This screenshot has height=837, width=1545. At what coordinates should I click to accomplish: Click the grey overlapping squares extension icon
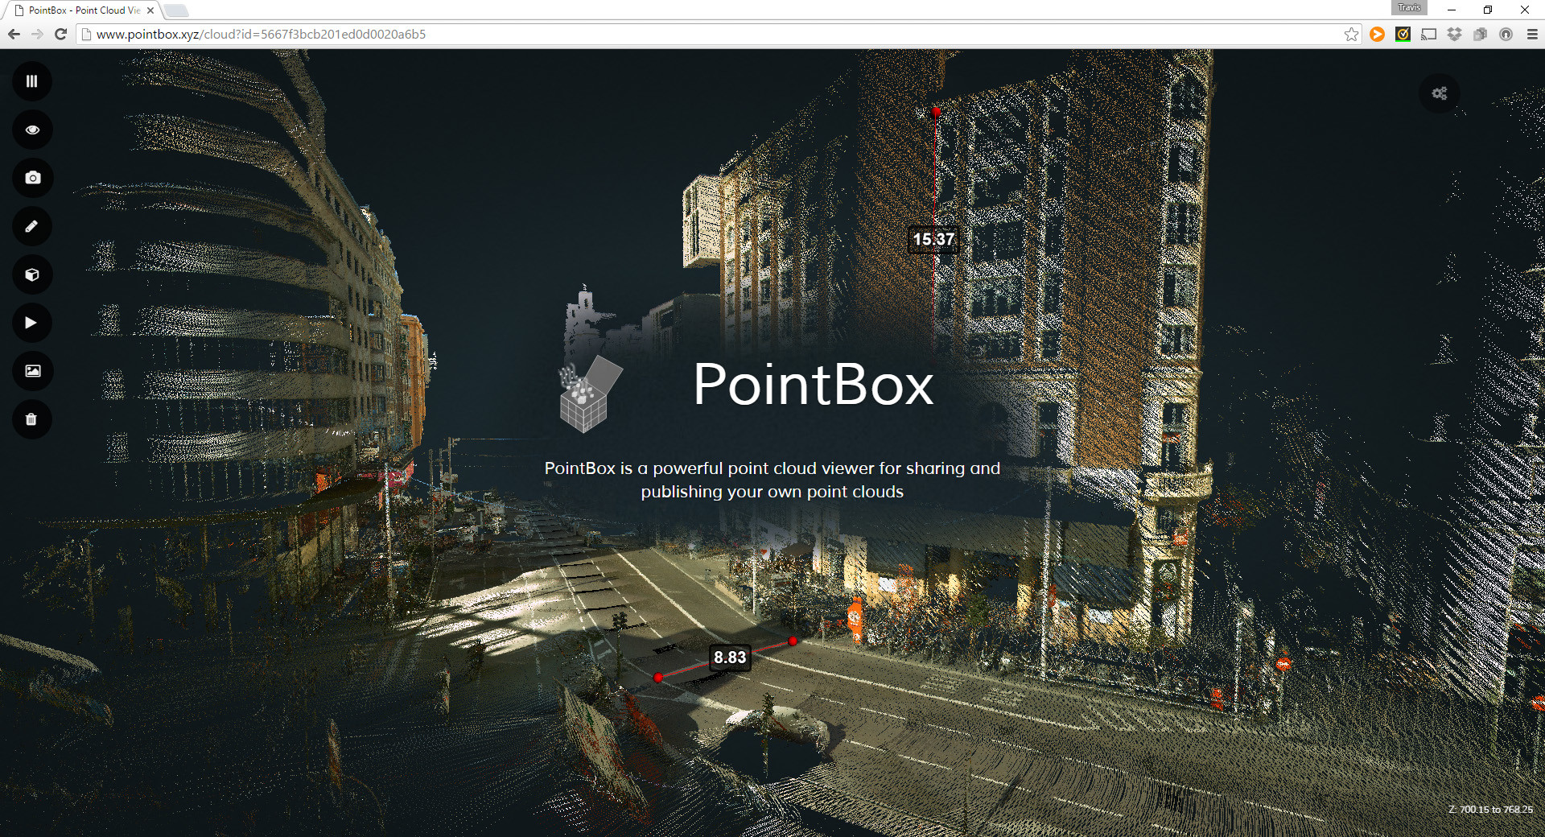tap(1480, 34)
